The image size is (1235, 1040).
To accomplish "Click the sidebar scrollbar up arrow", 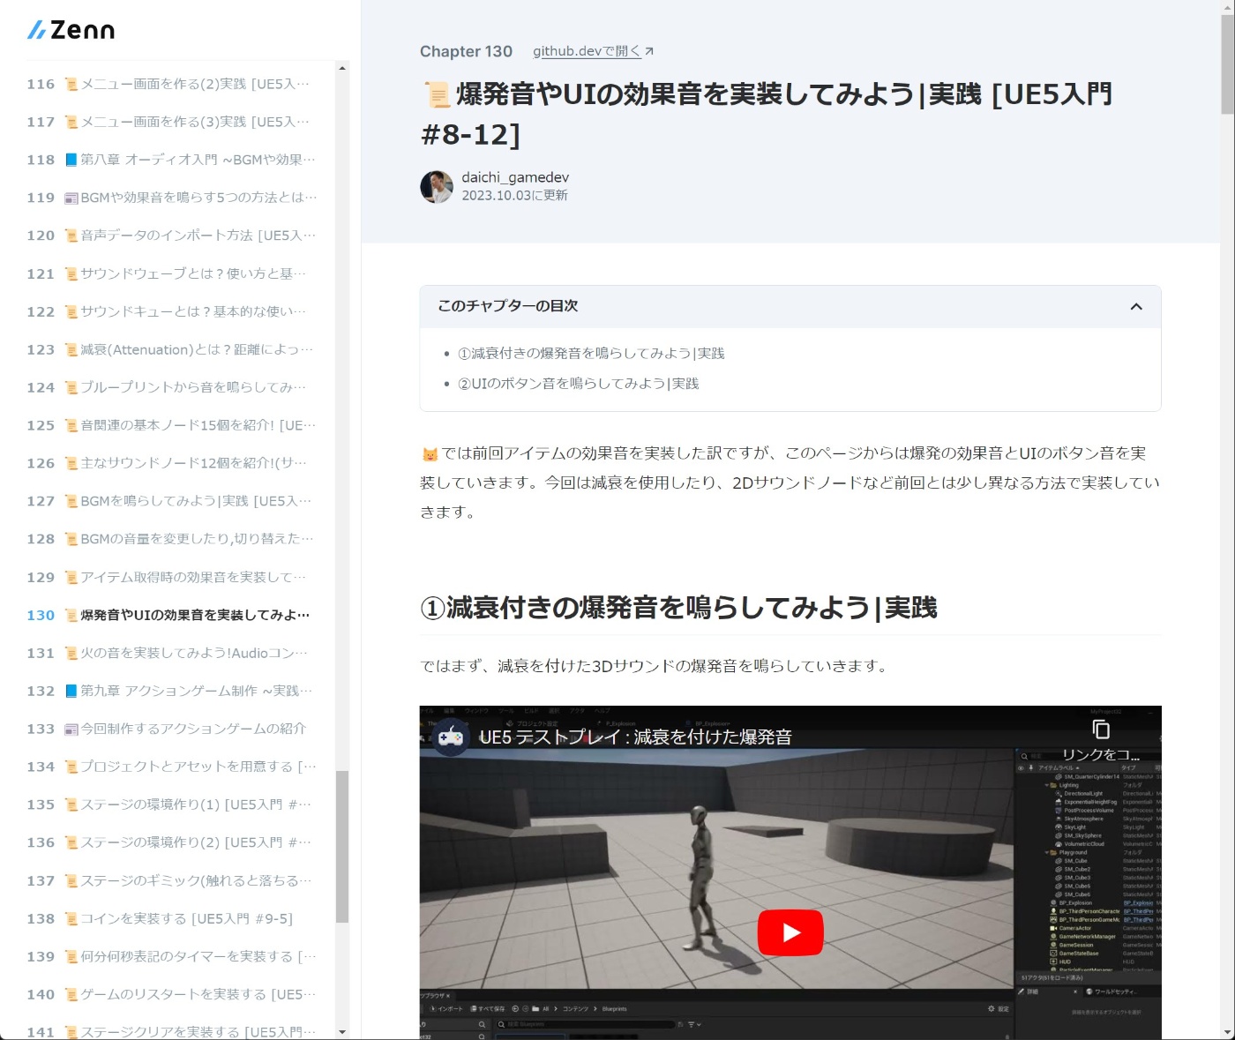I will pos(342,67).
